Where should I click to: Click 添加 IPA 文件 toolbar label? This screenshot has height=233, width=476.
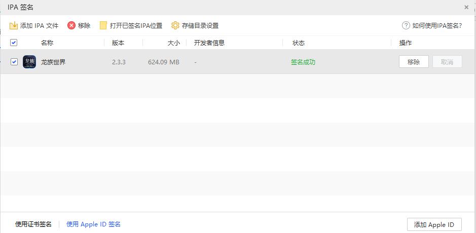click(39, 26)
